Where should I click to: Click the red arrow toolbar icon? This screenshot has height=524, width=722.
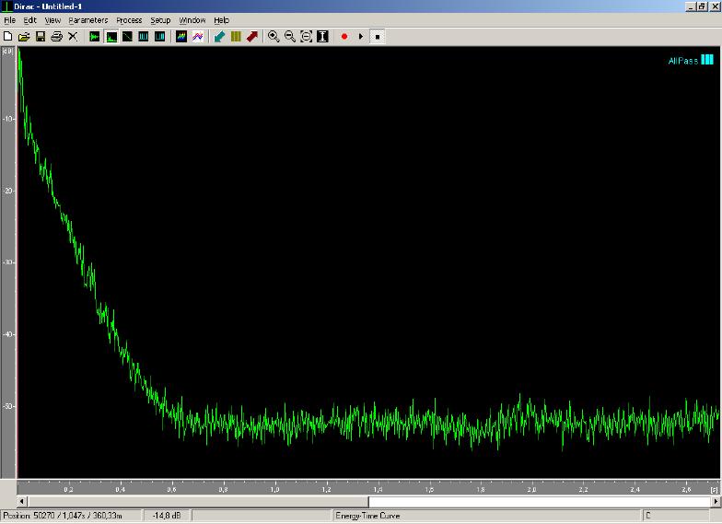tap(251, 37)
